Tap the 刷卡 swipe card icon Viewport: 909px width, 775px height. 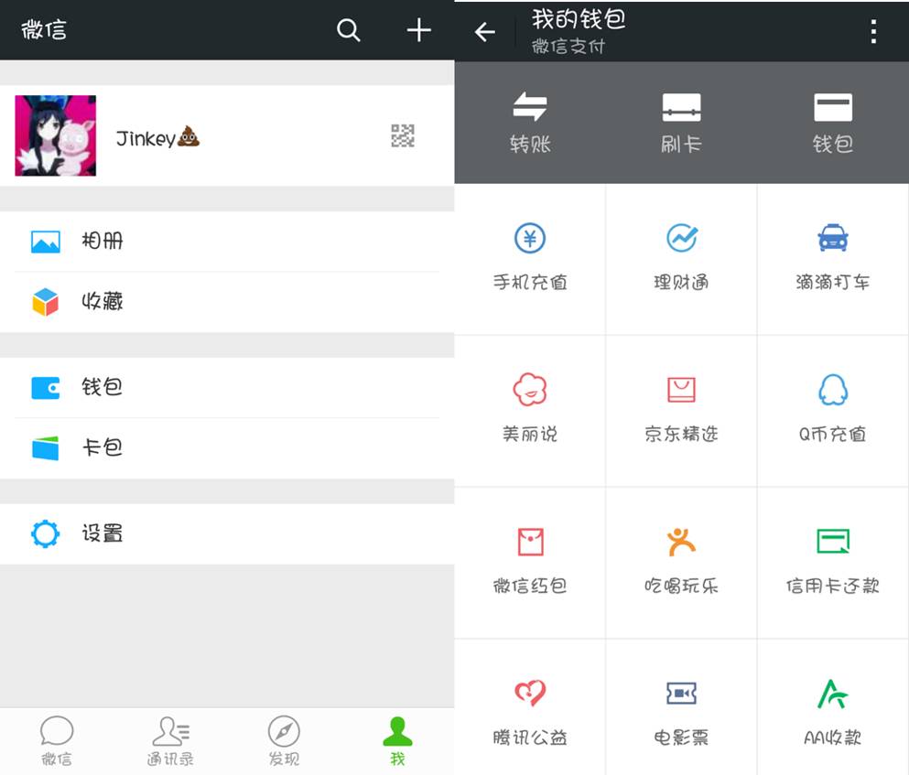click(x=682, y=107)
